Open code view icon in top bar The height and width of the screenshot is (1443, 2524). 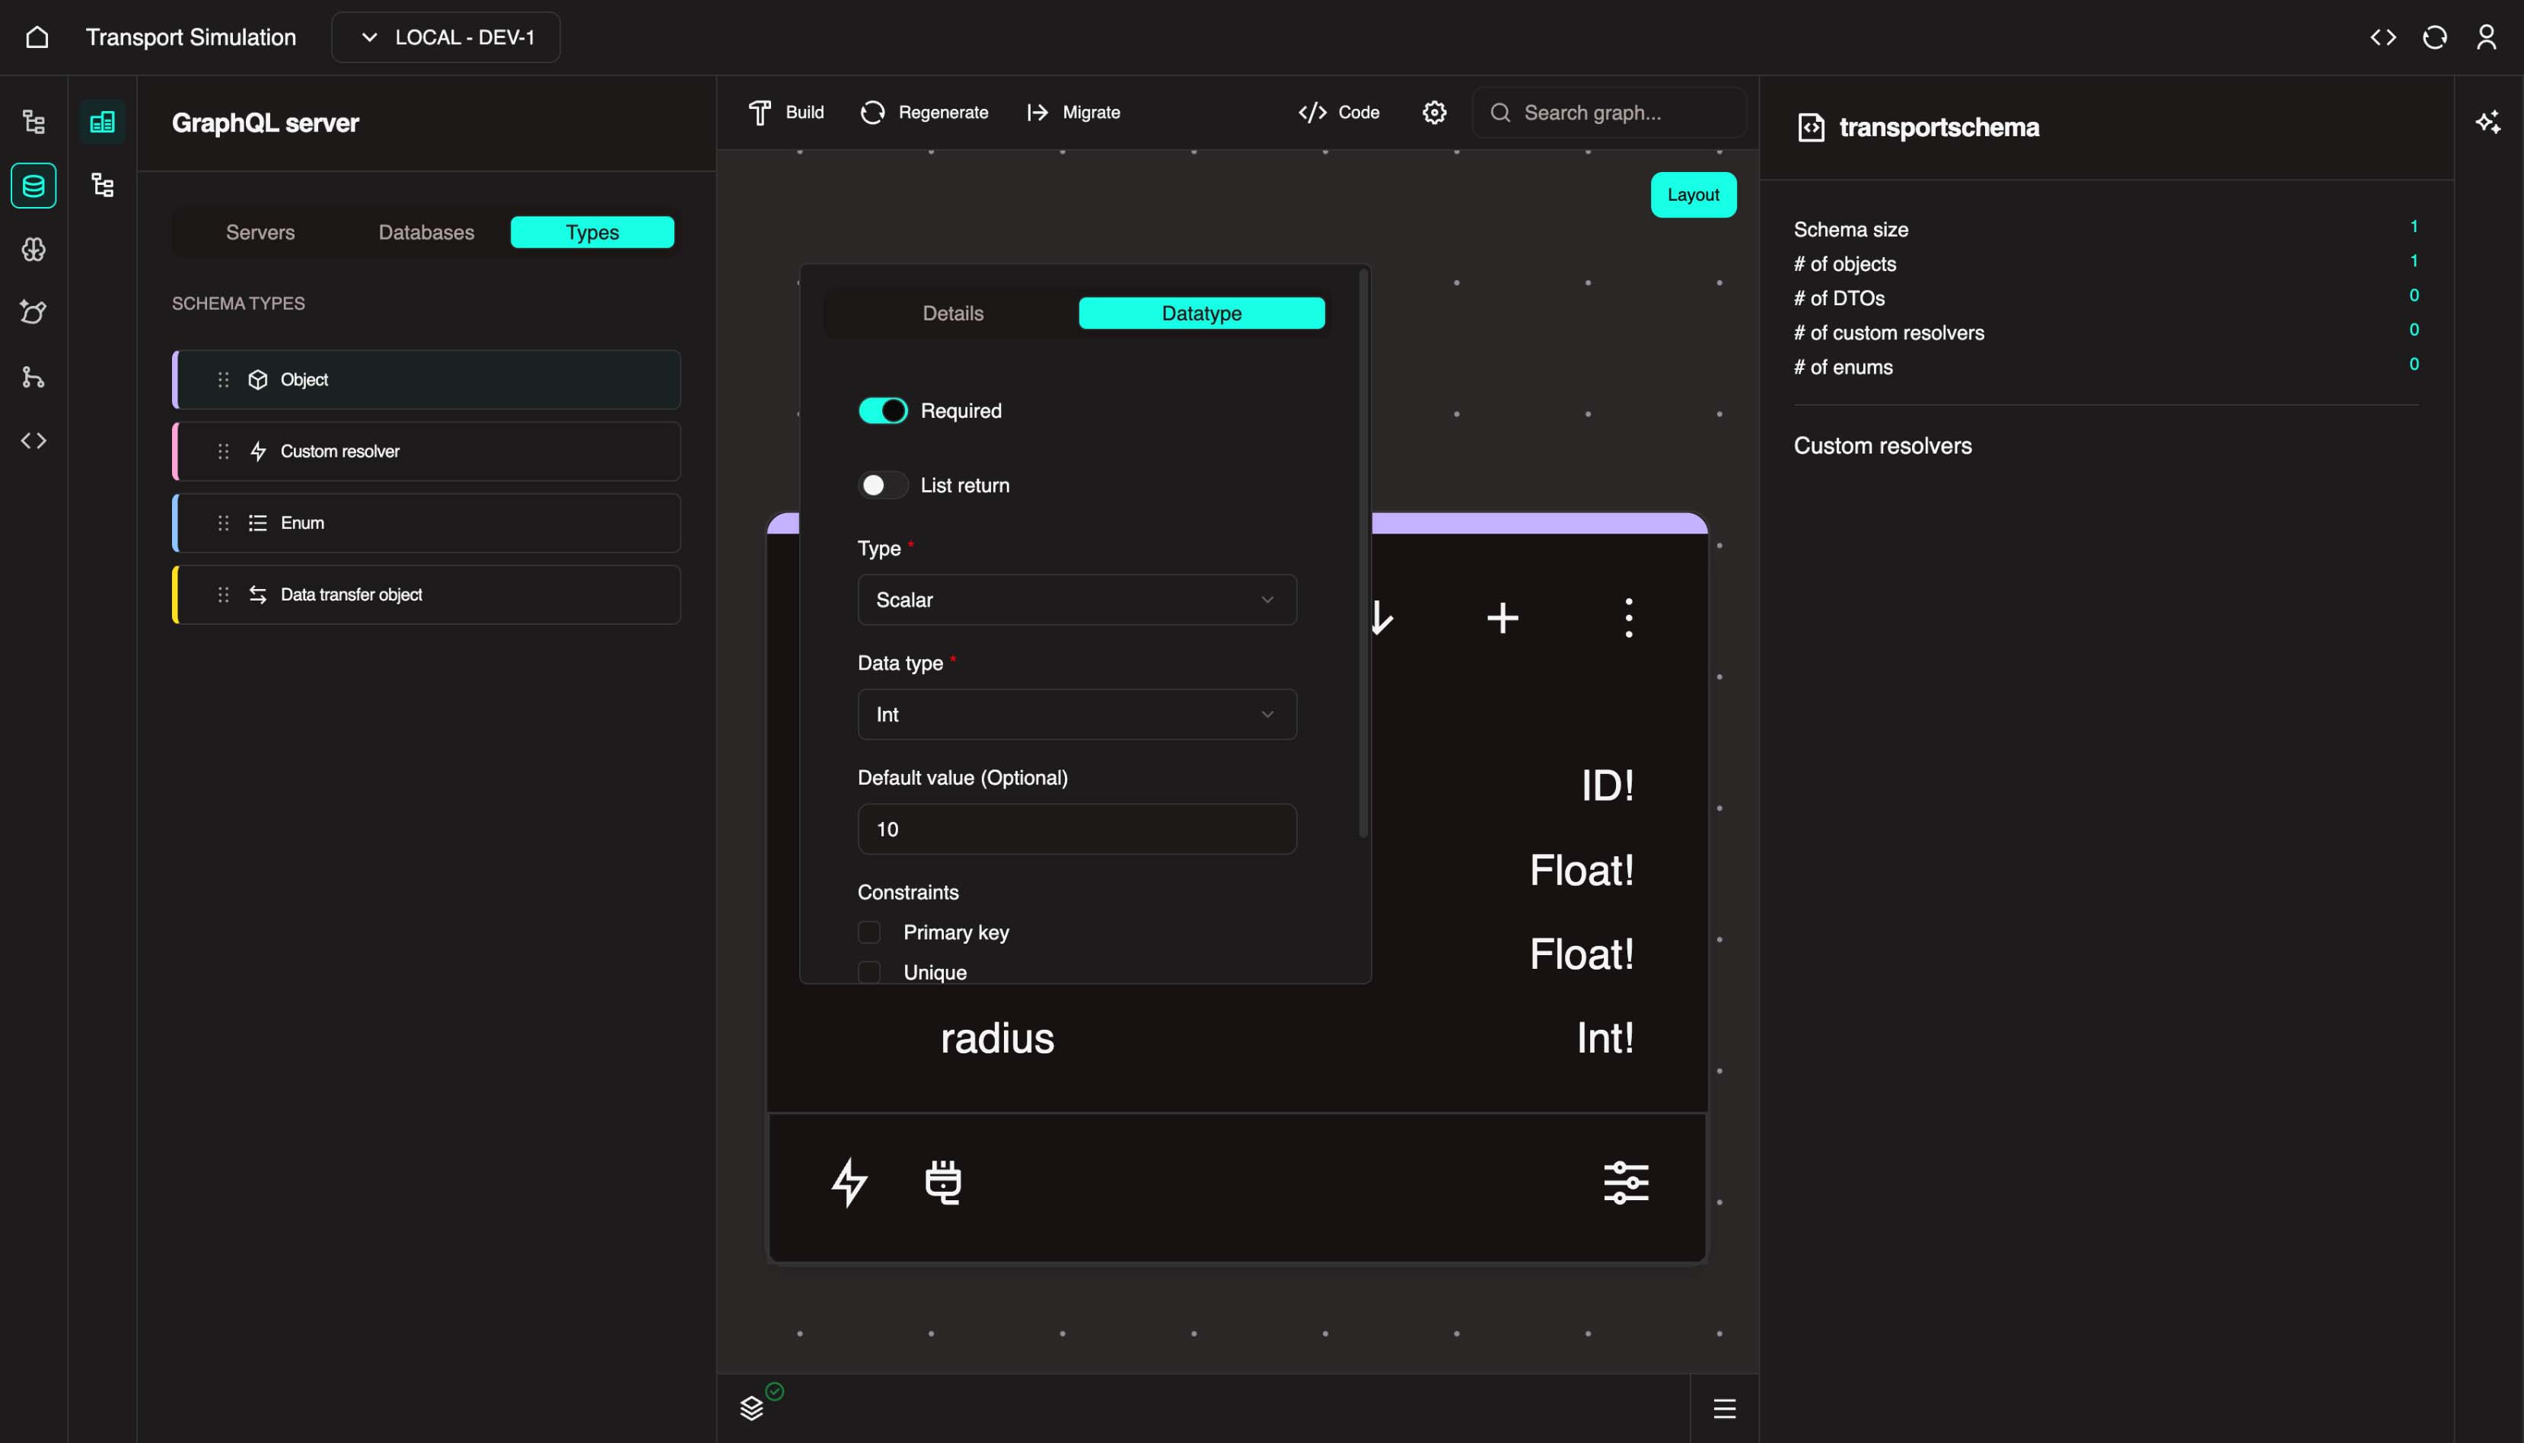pos(2383,37)
